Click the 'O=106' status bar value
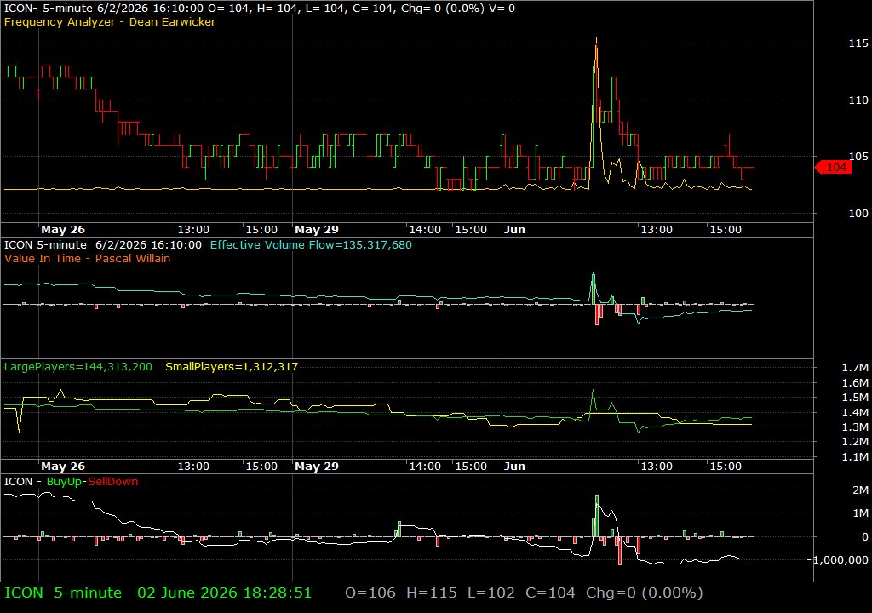Screen dimensions: 872x613 [370, 593]
